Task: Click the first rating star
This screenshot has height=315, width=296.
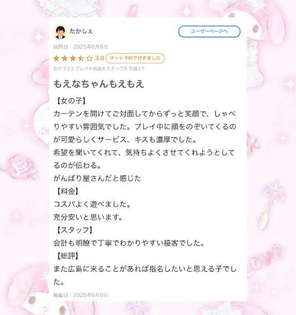Action: [57, 58]
